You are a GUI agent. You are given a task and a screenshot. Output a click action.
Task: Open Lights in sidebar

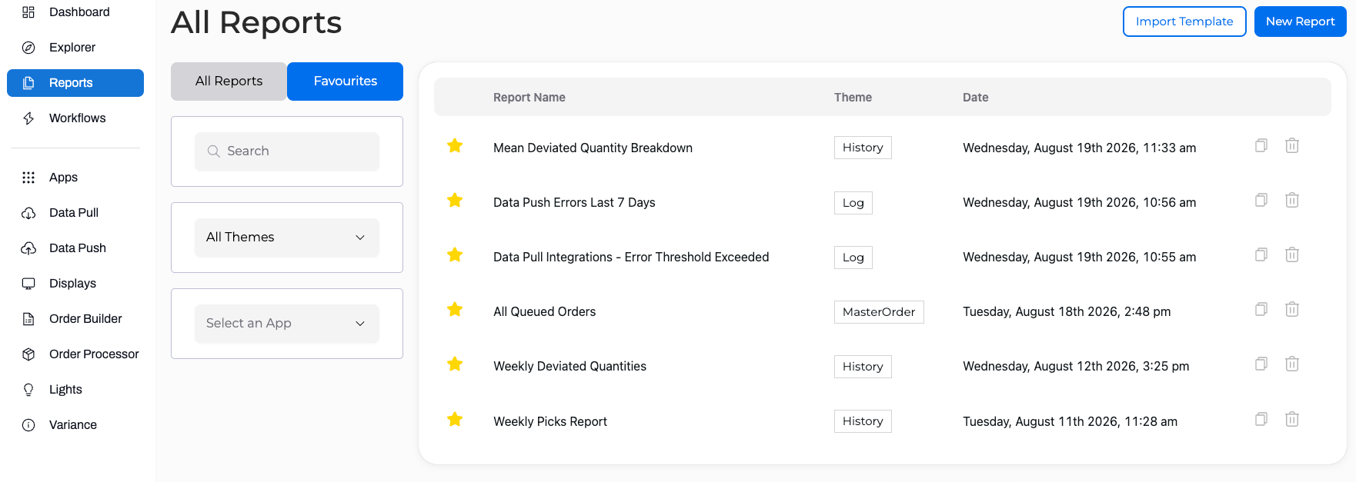click(x=75, y=390)
